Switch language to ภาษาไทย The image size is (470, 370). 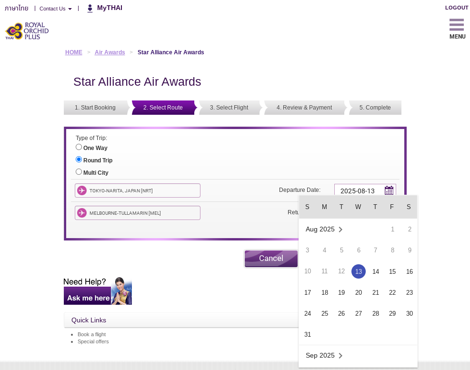(x=17, y=8)
